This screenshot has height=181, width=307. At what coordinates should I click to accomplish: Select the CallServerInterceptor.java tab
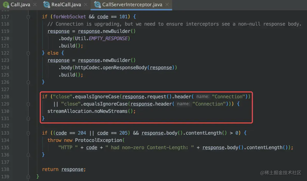(132, 5)
